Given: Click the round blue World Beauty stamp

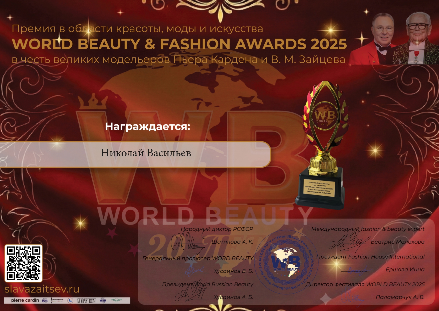Looking at the screenshot, I should tap(286, 262).
